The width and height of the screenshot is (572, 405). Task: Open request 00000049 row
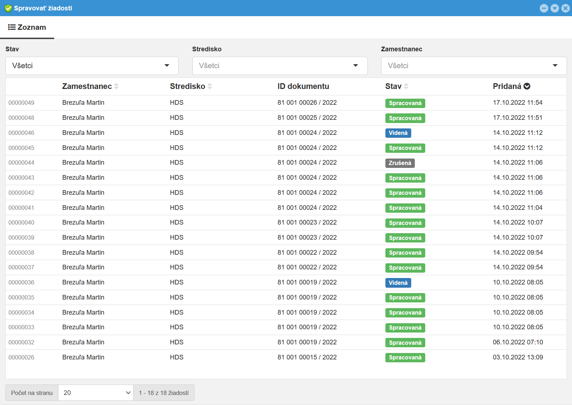pyautogui.click(x=22, y=103)
